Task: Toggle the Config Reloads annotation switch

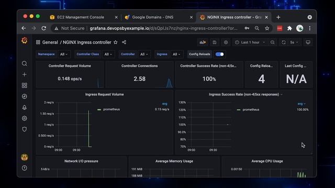Action: (x=220, y=54)
